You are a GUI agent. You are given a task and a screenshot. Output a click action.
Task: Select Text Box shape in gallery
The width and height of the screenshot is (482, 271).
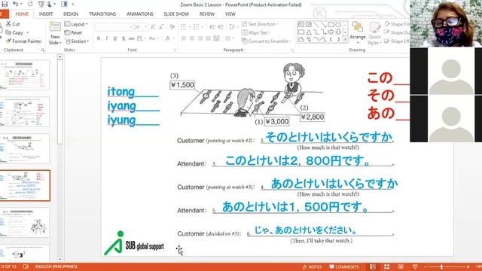click(301, 24)
